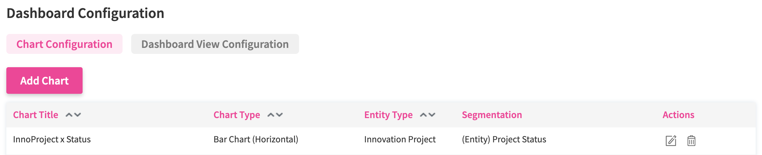The height and width of the screenshot is (155, 762).
Task: Sort Chart Type descending with down arrow
Action: click(279, 115)
